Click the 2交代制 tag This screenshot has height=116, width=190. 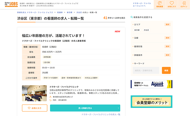tap(47, 62)
